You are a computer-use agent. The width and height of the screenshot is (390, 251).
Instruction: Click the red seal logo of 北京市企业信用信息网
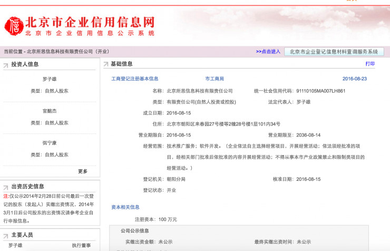click(14, 26)
